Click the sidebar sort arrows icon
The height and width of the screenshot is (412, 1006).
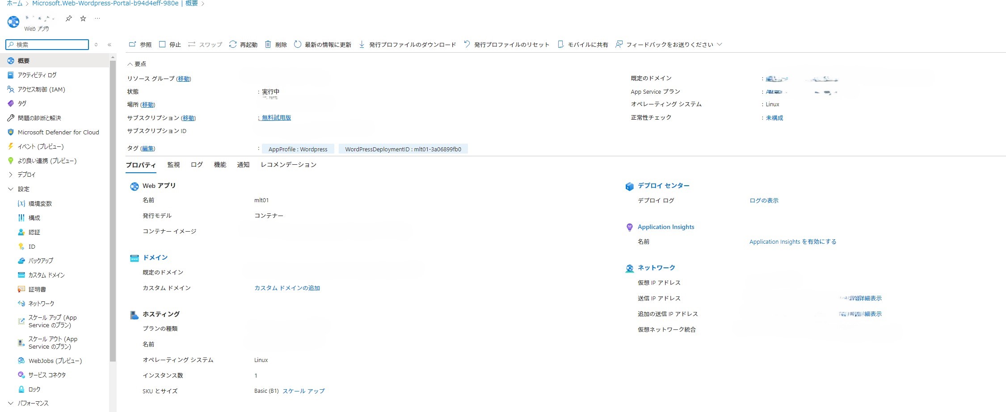(96, 45)
